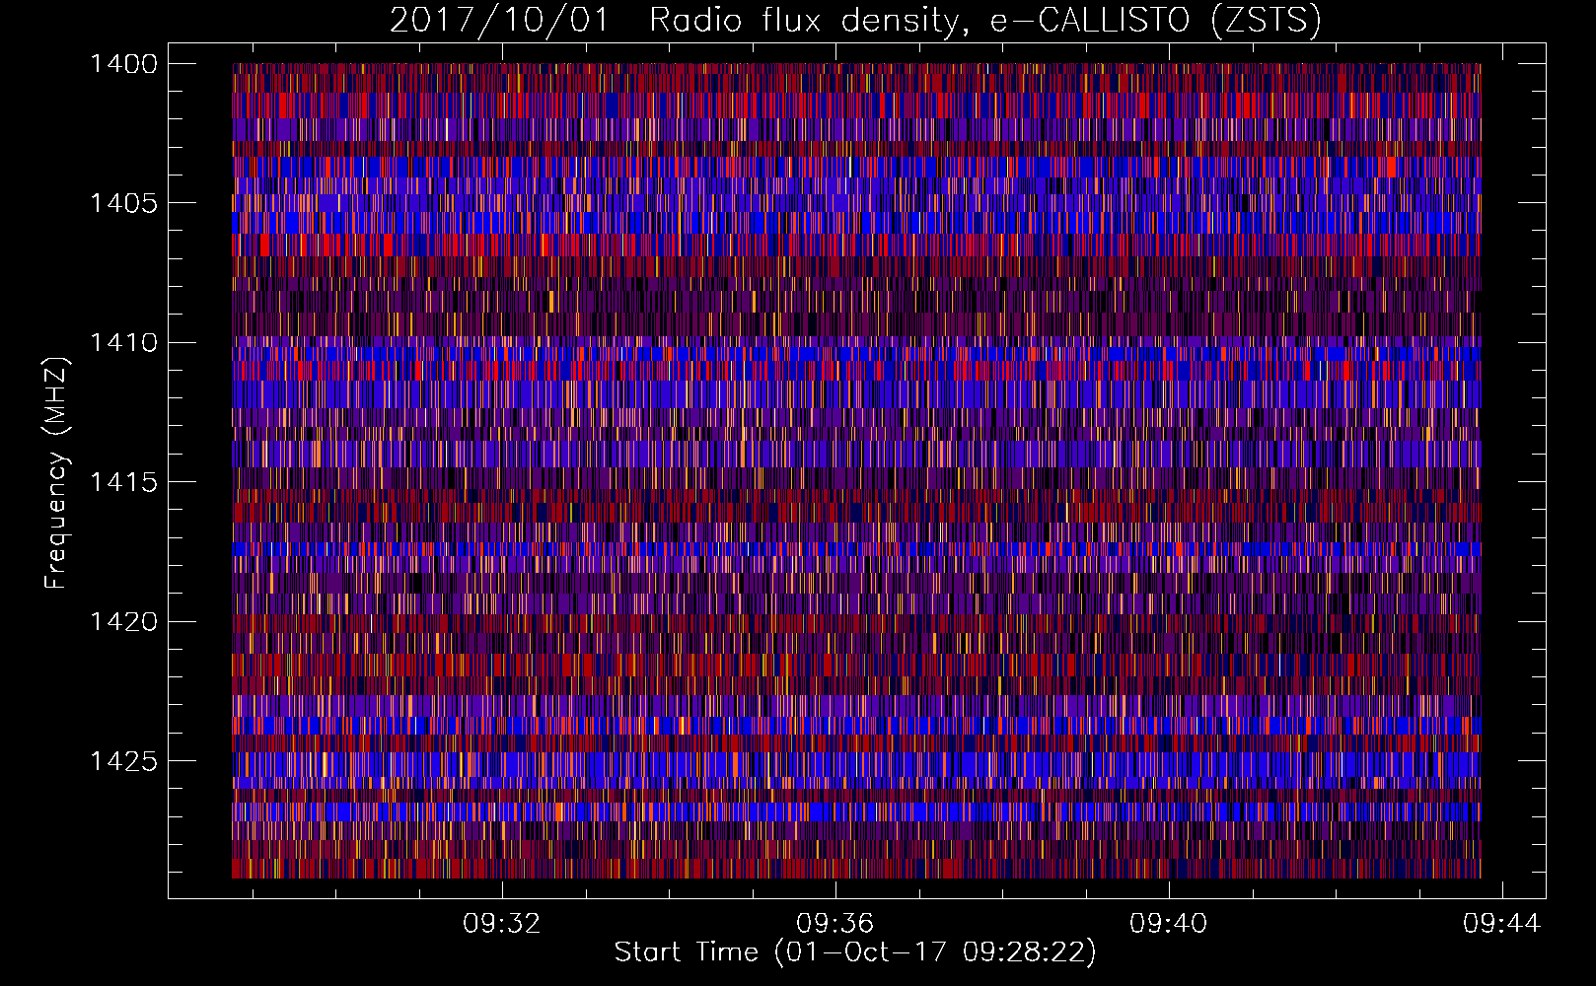The width and height of the screenshot is (1596, 986).
Task: Click the "Start Time (01-Oct-17 09:28:22)" x-axis label
Action: (855, 952)
